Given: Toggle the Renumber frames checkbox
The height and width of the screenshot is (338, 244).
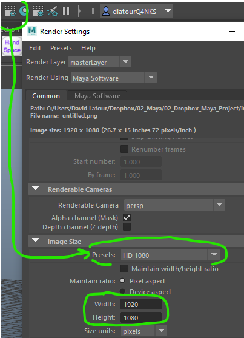Looking at the screenshot, I should coord(124,149).
